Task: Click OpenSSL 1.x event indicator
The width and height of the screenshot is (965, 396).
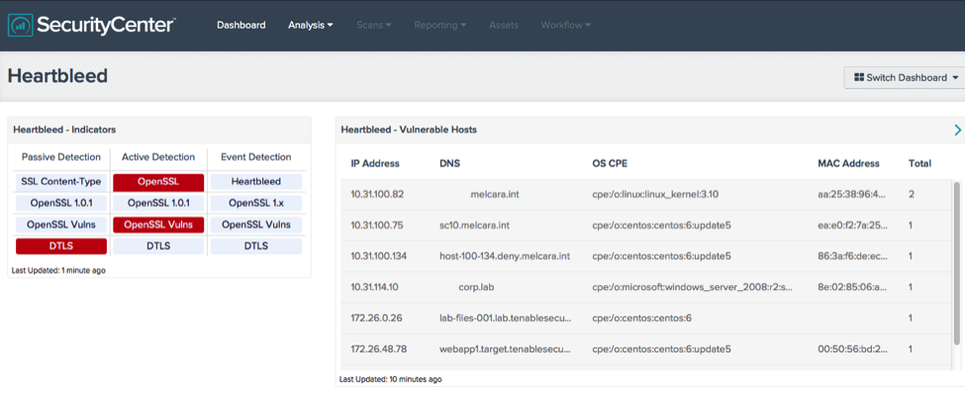Action: tap(256, 203)
